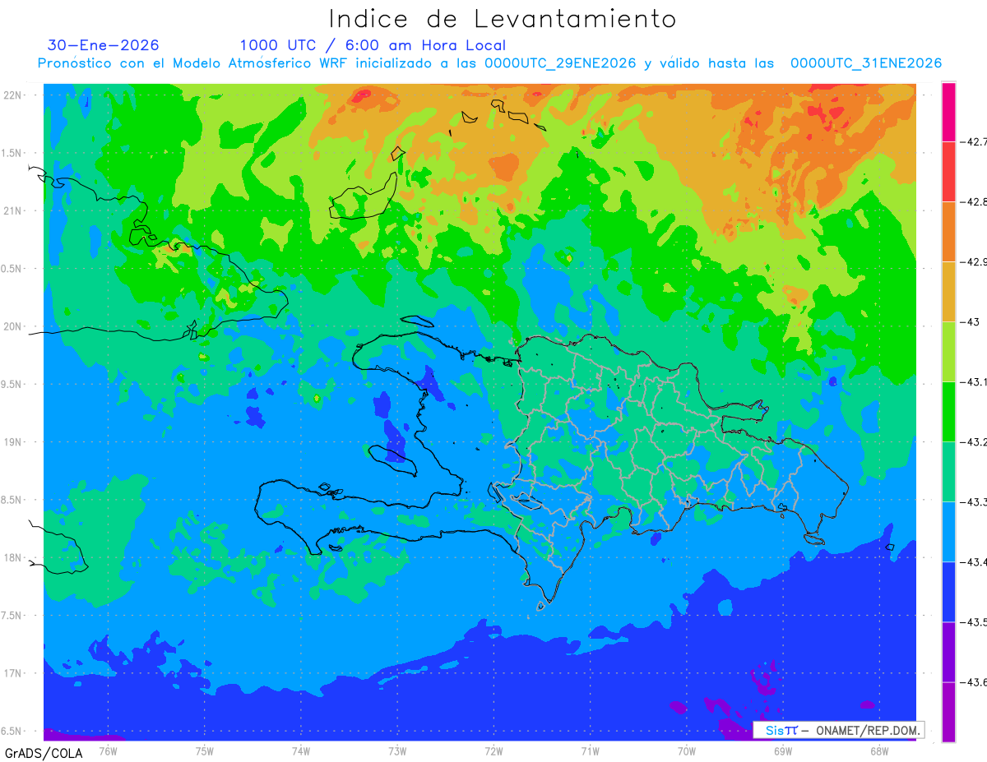Click the colorbar label "-43.5"
Screen dimensions: 987x762
tap(974, 622)
